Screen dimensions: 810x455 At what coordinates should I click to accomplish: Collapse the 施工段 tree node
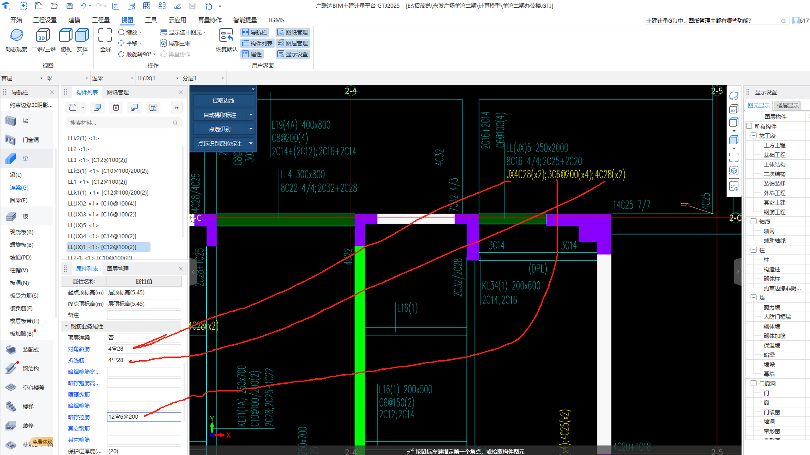754,136
